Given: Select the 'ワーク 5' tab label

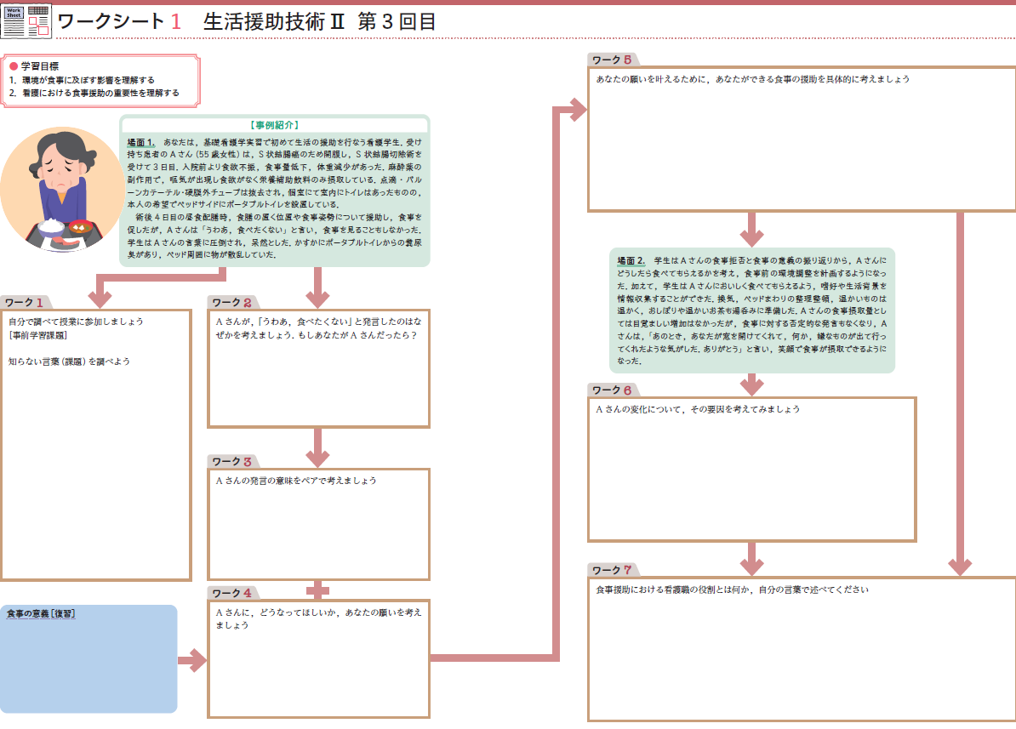Looking at the screenshot, I should tap(612, 60).
